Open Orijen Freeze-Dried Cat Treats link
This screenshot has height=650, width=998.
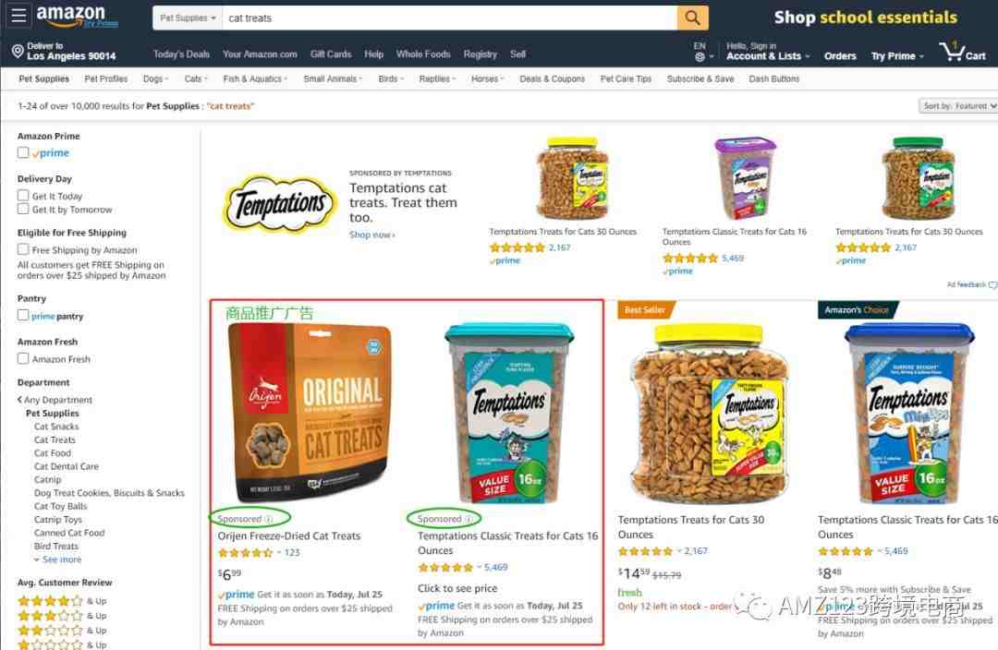click(x=289, y=536)
